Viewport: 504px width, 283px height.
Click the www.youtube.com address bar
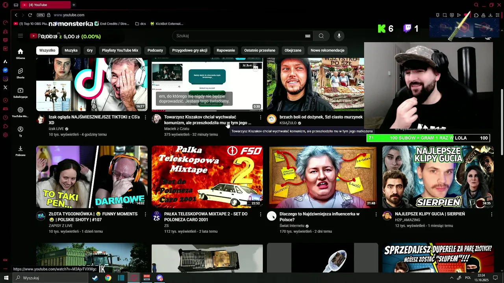69,15
